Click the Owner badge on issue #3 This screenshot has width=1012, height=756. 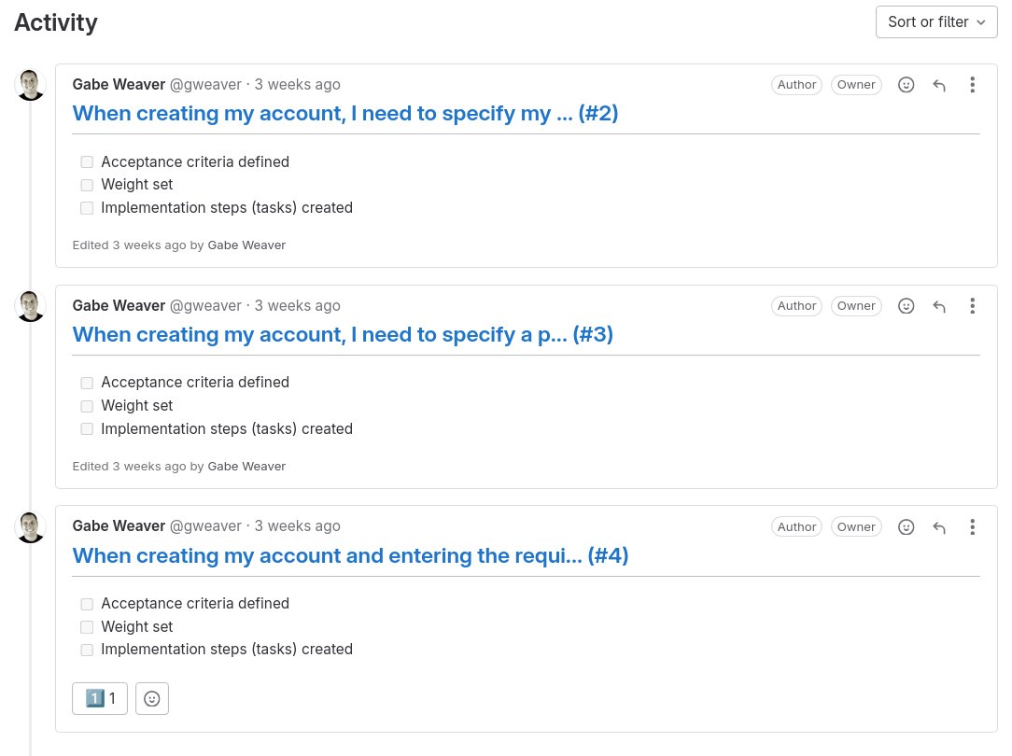click(856, 305)
